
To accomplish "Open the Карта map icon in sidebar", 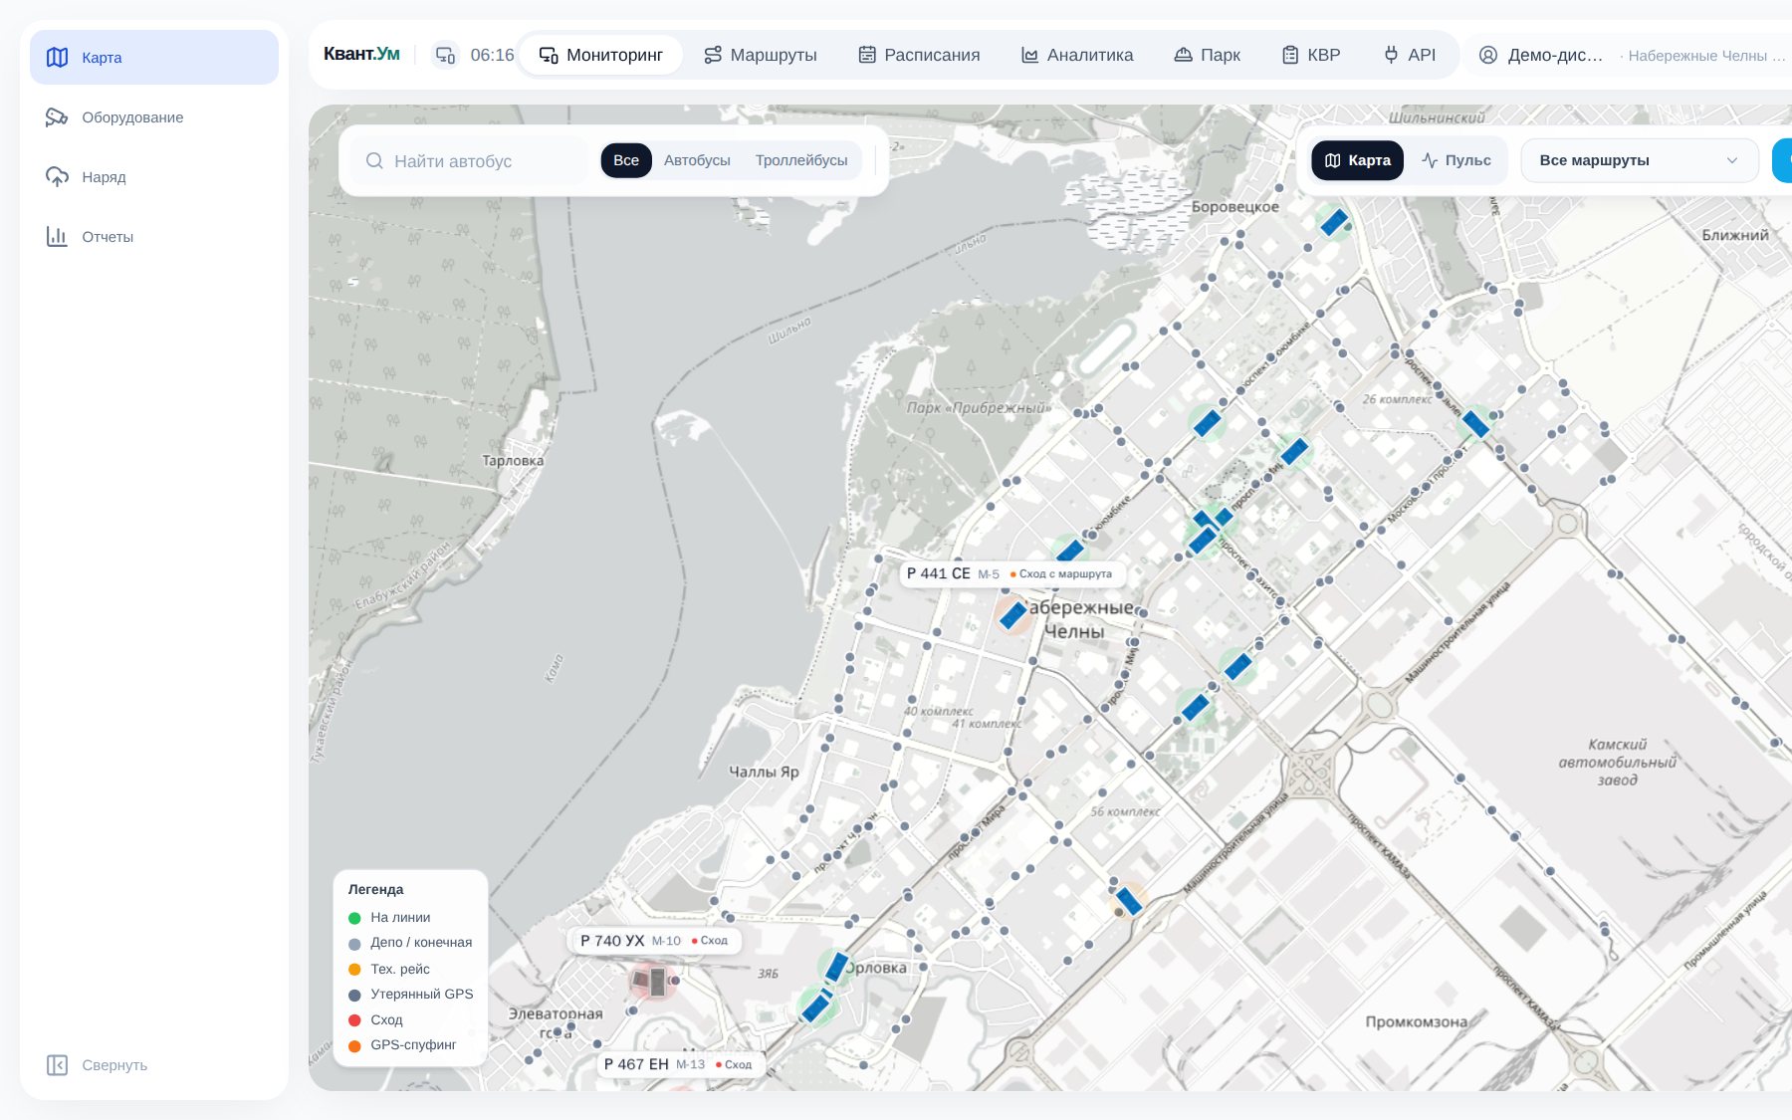I will click(58, 58).
